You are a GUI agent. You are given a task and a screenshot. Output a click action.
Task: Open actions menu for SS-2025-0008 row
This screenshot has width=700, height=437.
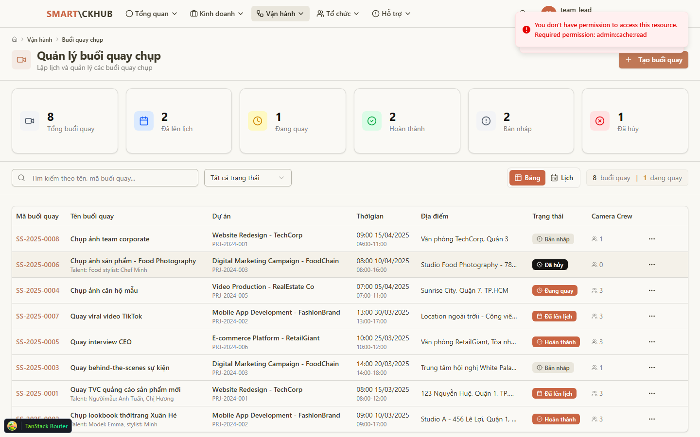pos(651,239)
